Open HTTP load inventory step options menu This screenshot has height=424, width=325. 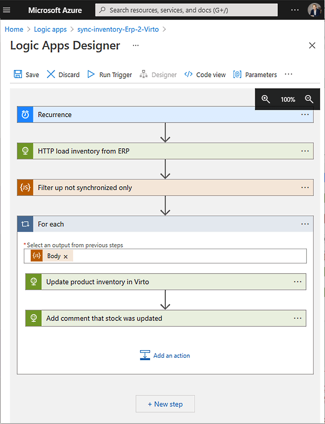305,151
